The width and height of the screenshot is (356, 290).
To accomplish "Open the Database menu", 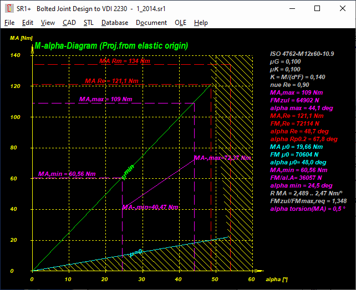I will [115, 23].
